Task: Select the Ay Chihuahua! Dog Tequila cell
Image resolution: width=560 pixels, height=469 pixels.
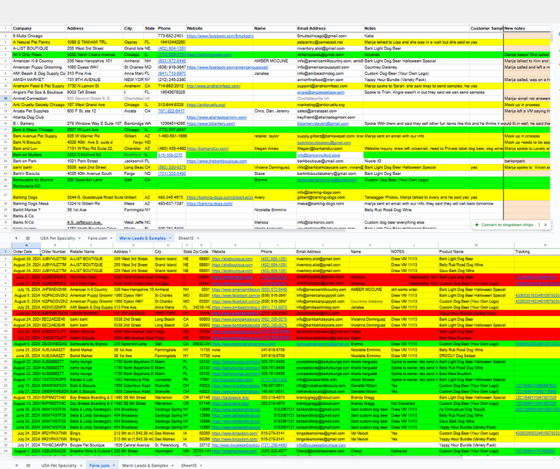Action: 476,409
